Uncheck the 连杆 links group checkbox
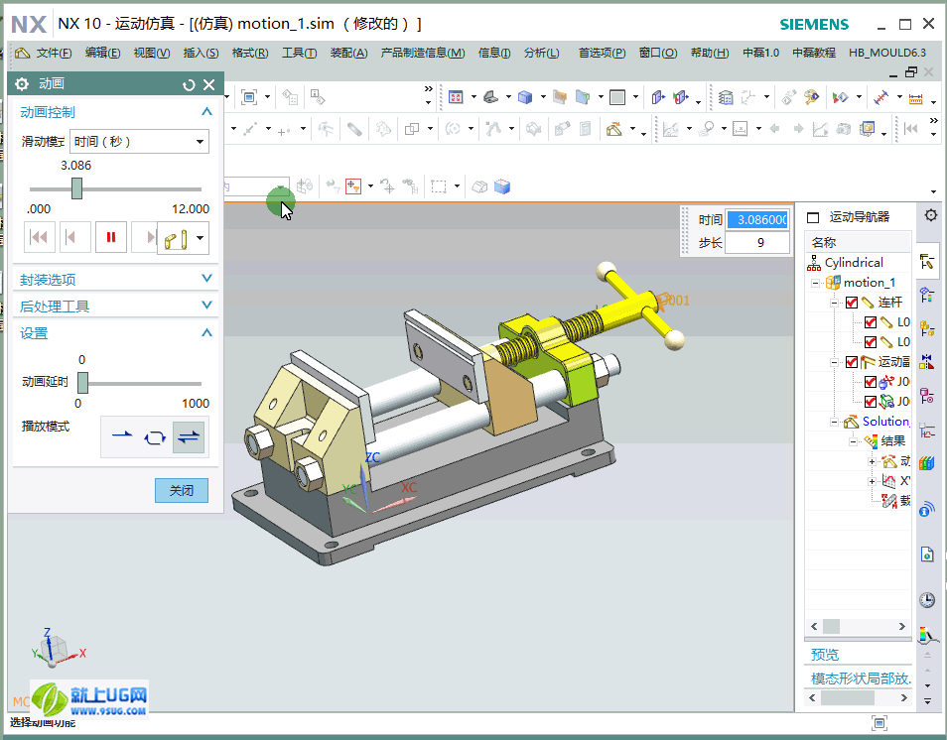This screenshot has height=740, width=947. coord(852,303)
